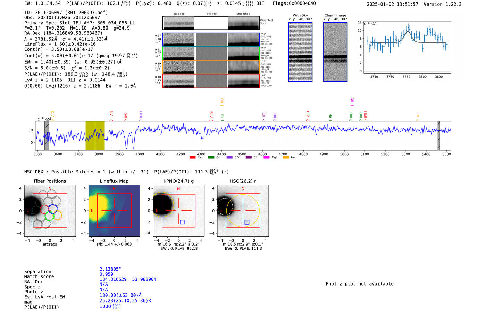Click the timestamp 2025-01-02 13:51:57
Image resolution: width=486 pixels, height=331 pixels.
[x=393, y=4]
